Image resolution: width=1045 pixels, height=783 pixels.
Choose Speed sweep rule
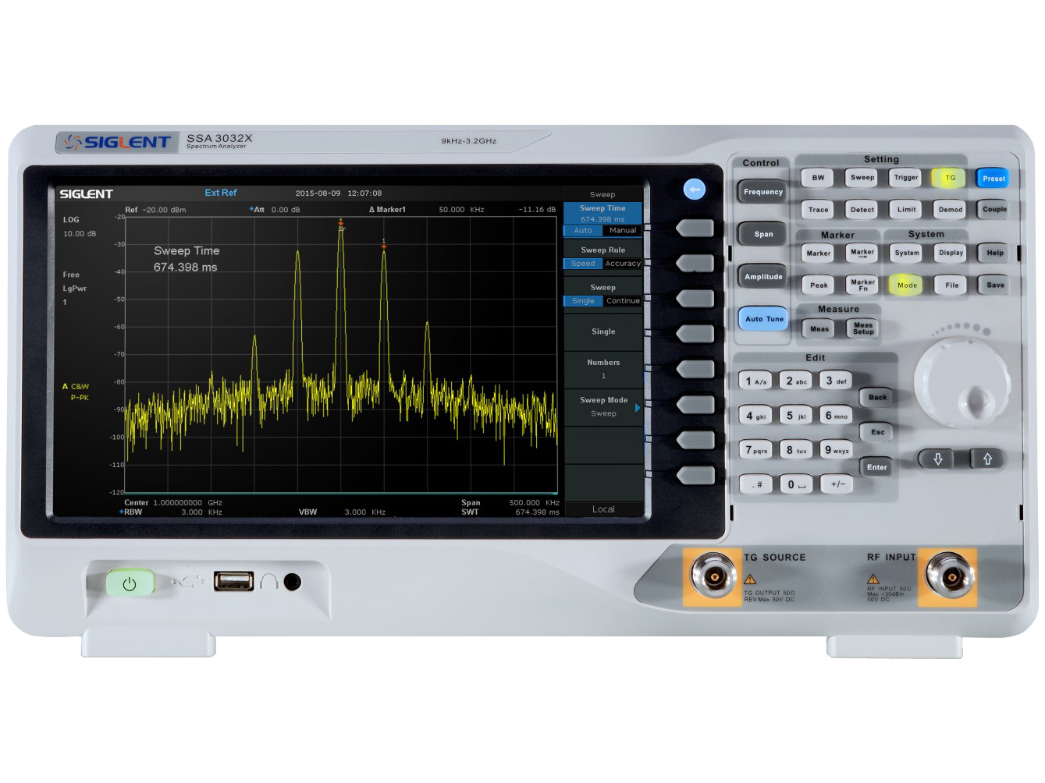click(583, 264)
